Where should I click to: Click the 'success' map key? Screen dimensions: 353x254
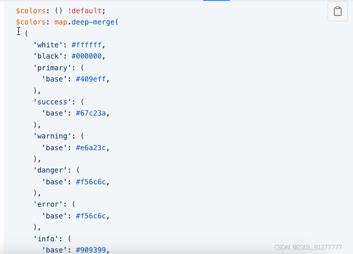pos(52,102)
